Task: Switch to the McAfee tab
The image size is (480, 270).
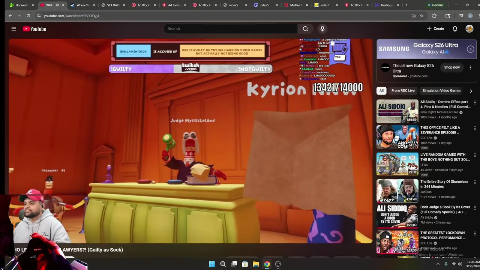Action: click(x=295, y=5)
